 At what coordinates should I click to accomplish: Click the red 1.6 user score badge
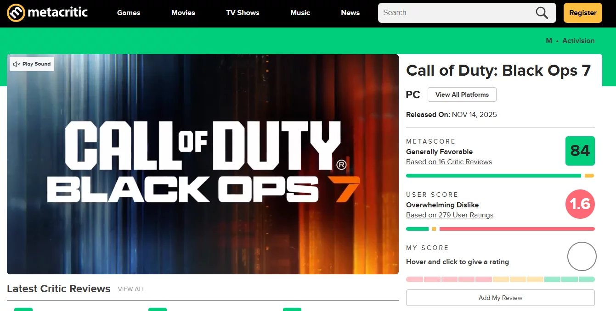[x=580, y=204]
